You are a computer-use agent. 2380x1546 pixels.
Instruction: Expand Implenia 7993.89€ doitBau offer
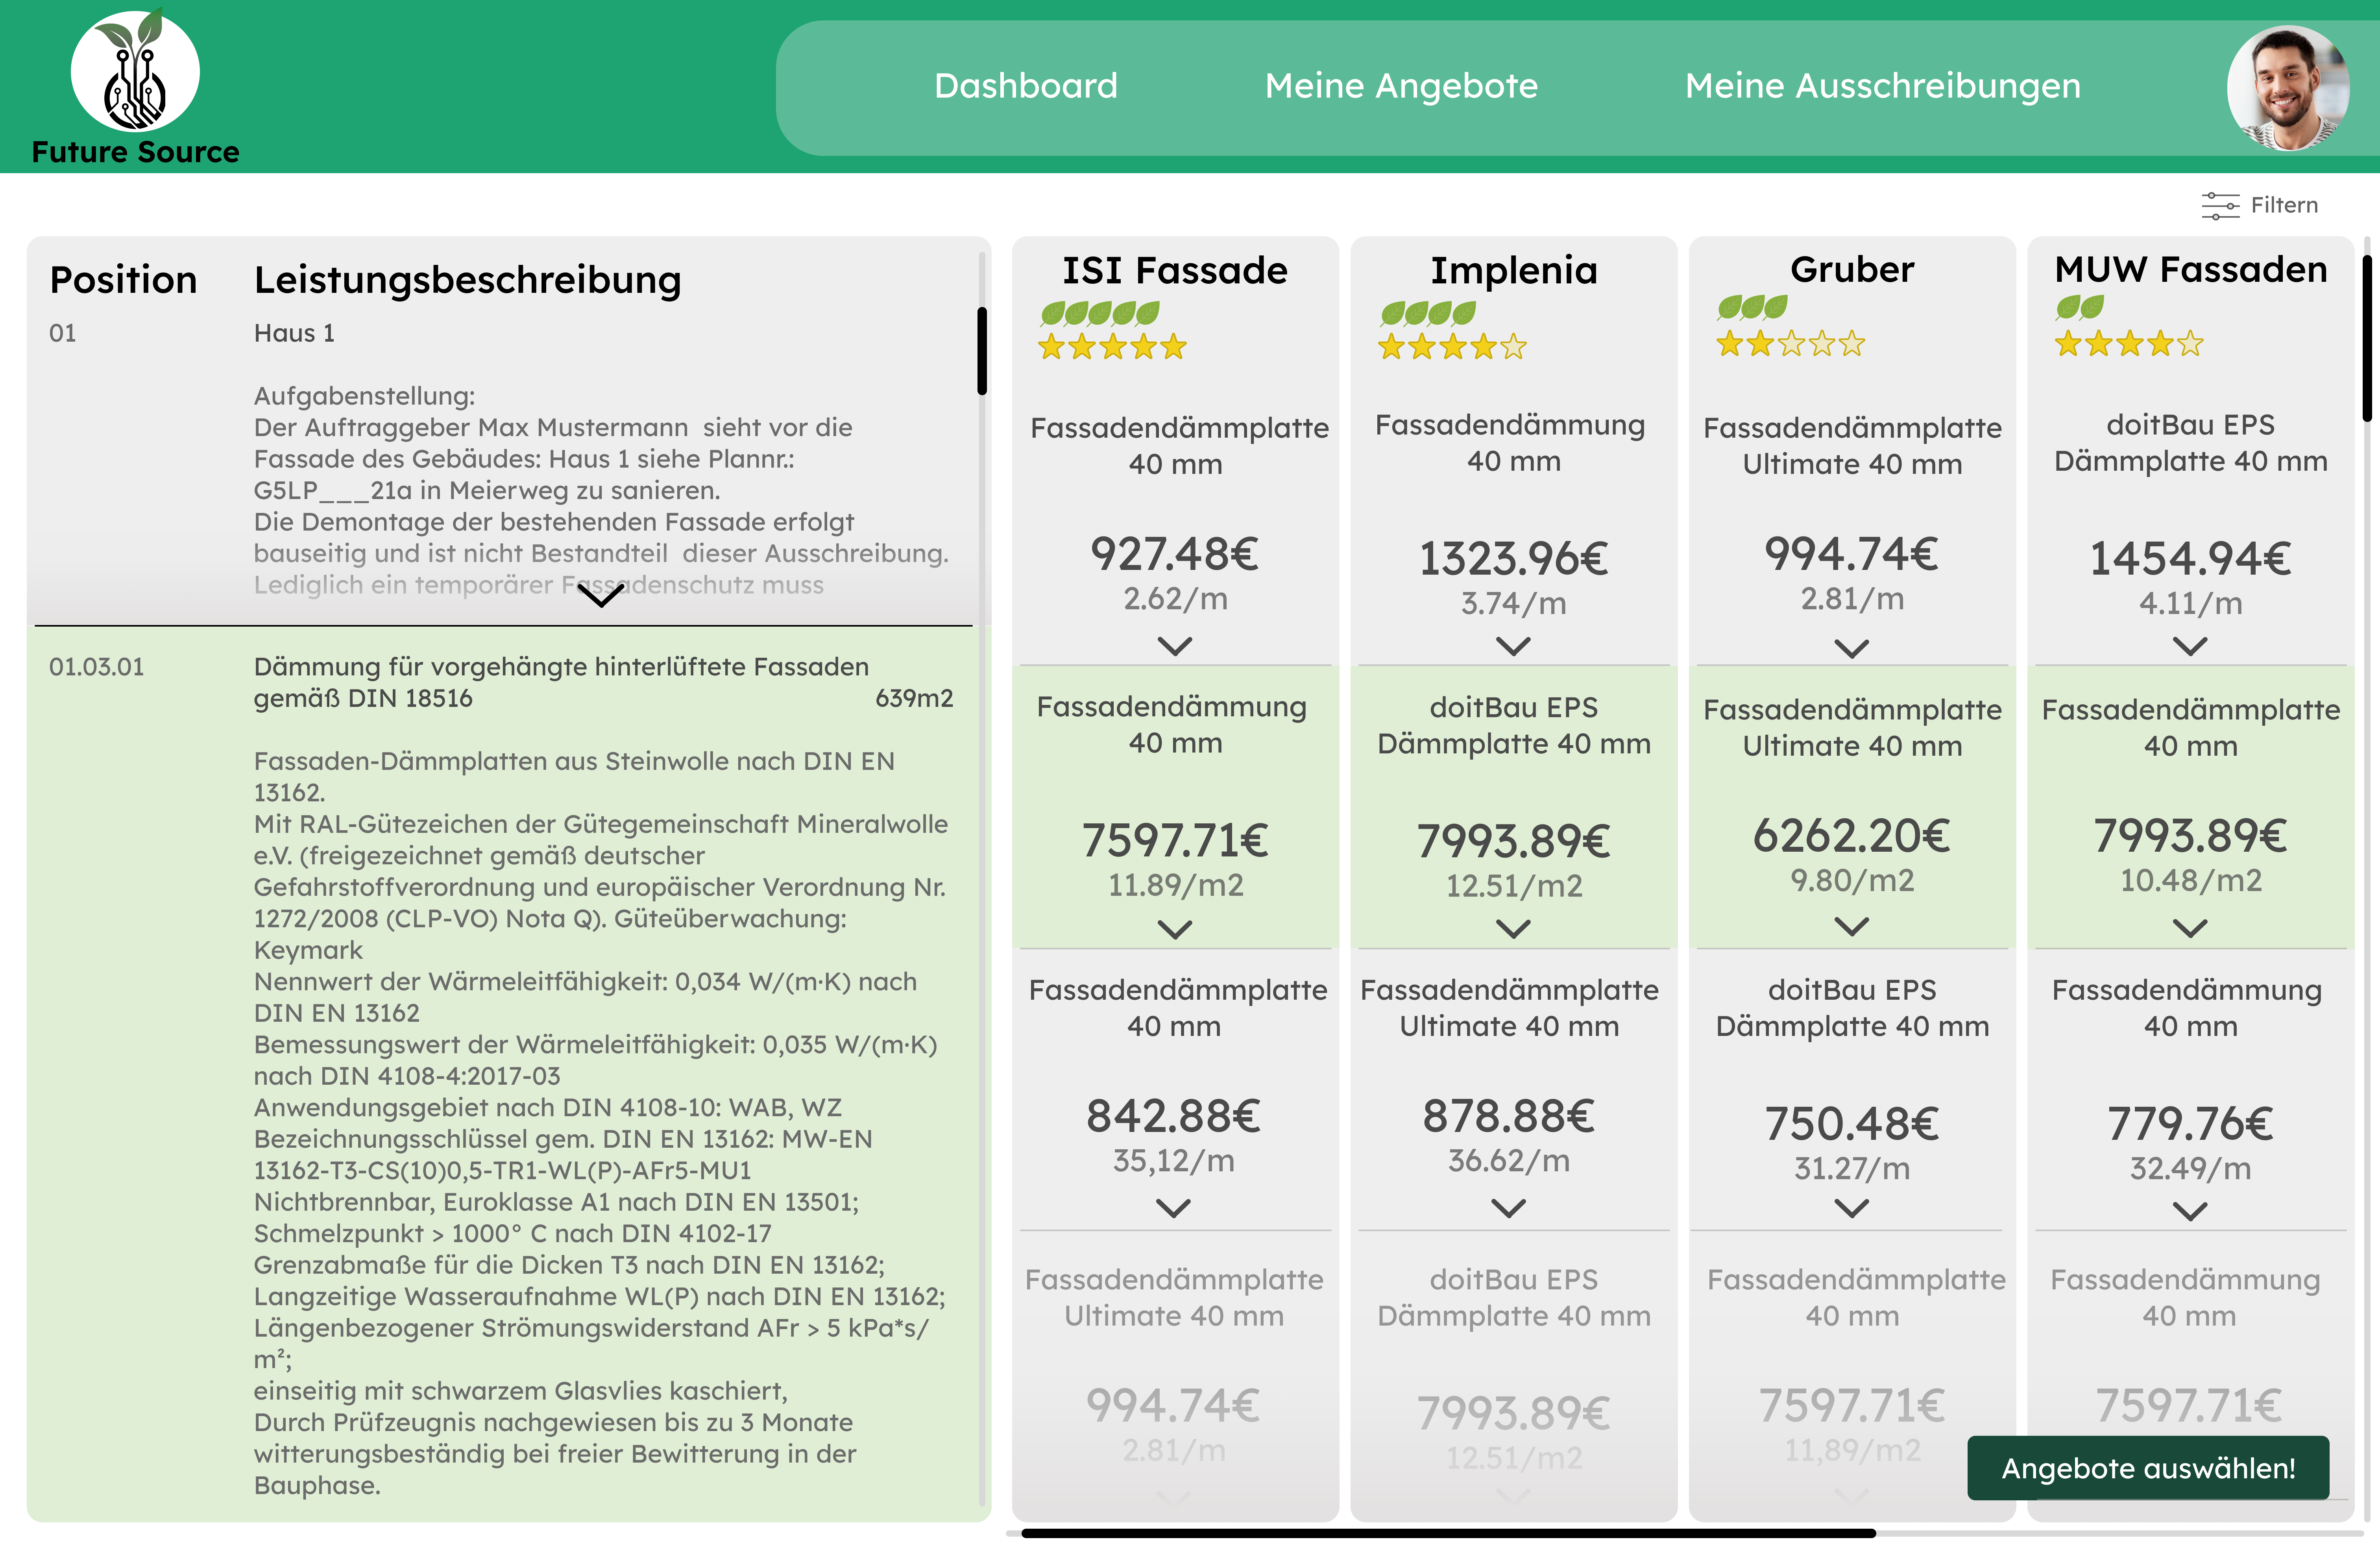[x=1513, y=929]
